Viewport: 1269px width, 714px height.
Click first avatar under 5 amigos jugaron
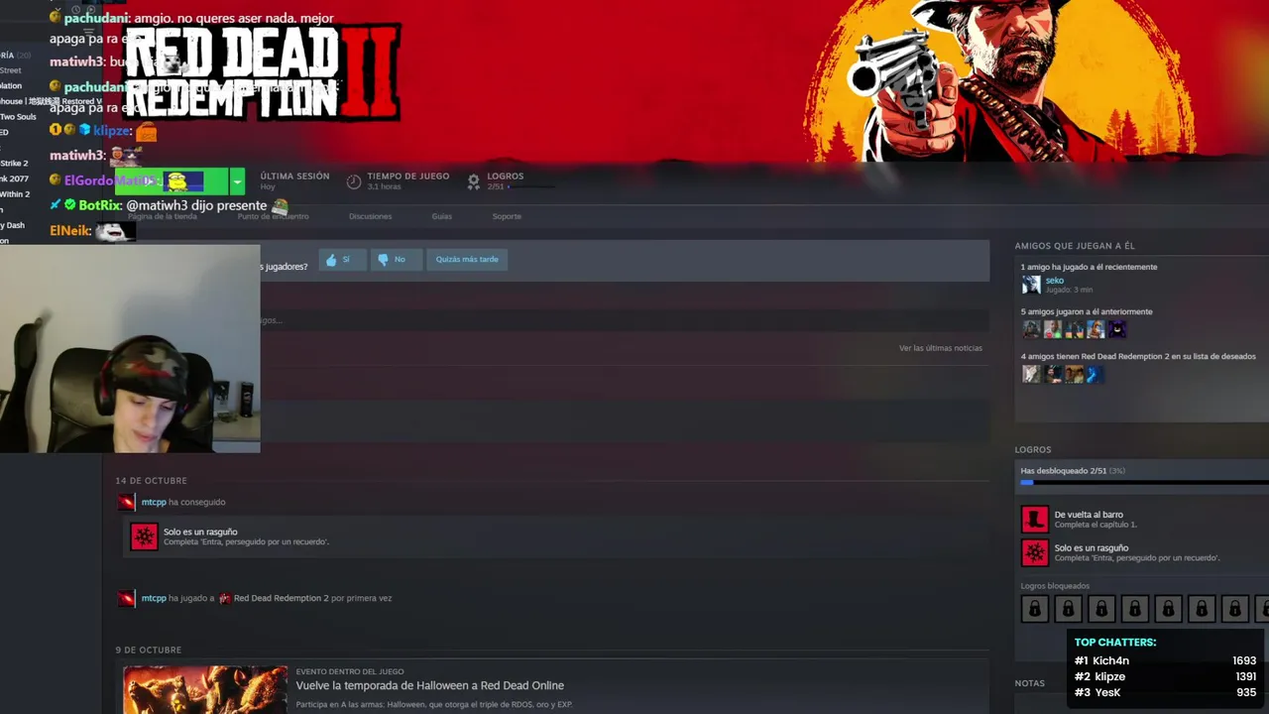(1031, 329)
